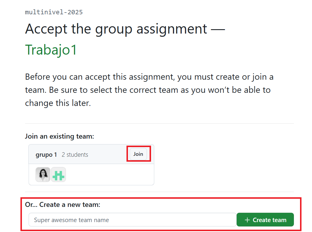Select the grupo 1 team name label
The height and width of the screenshot is (232, 312).
[46, 155]
